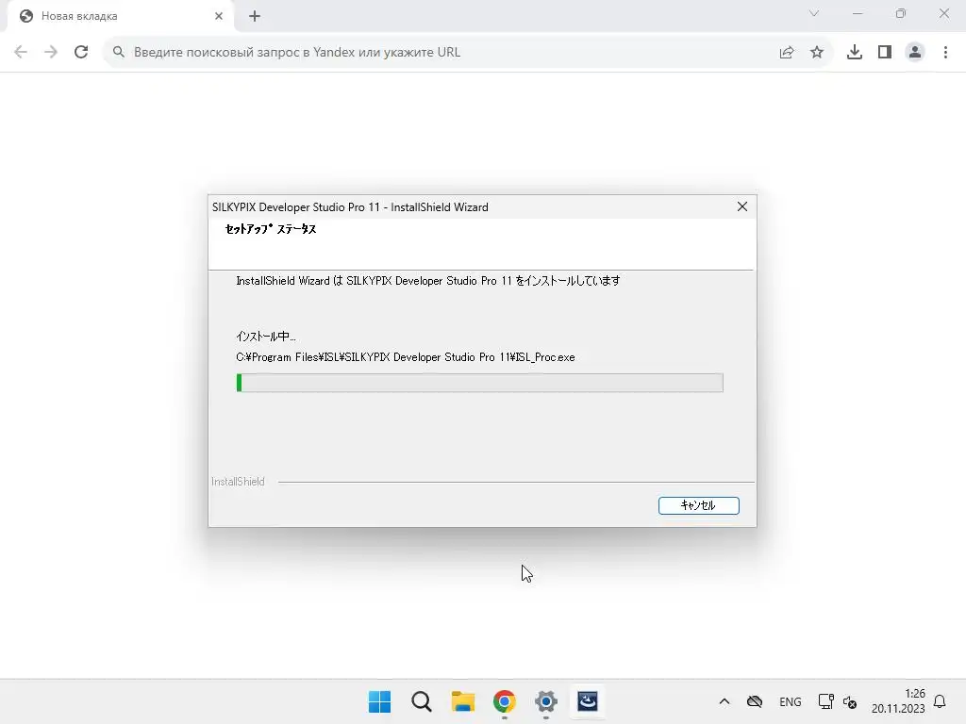
Task: Select the Новая вкладка tab
Action: [x=120, y=17]
